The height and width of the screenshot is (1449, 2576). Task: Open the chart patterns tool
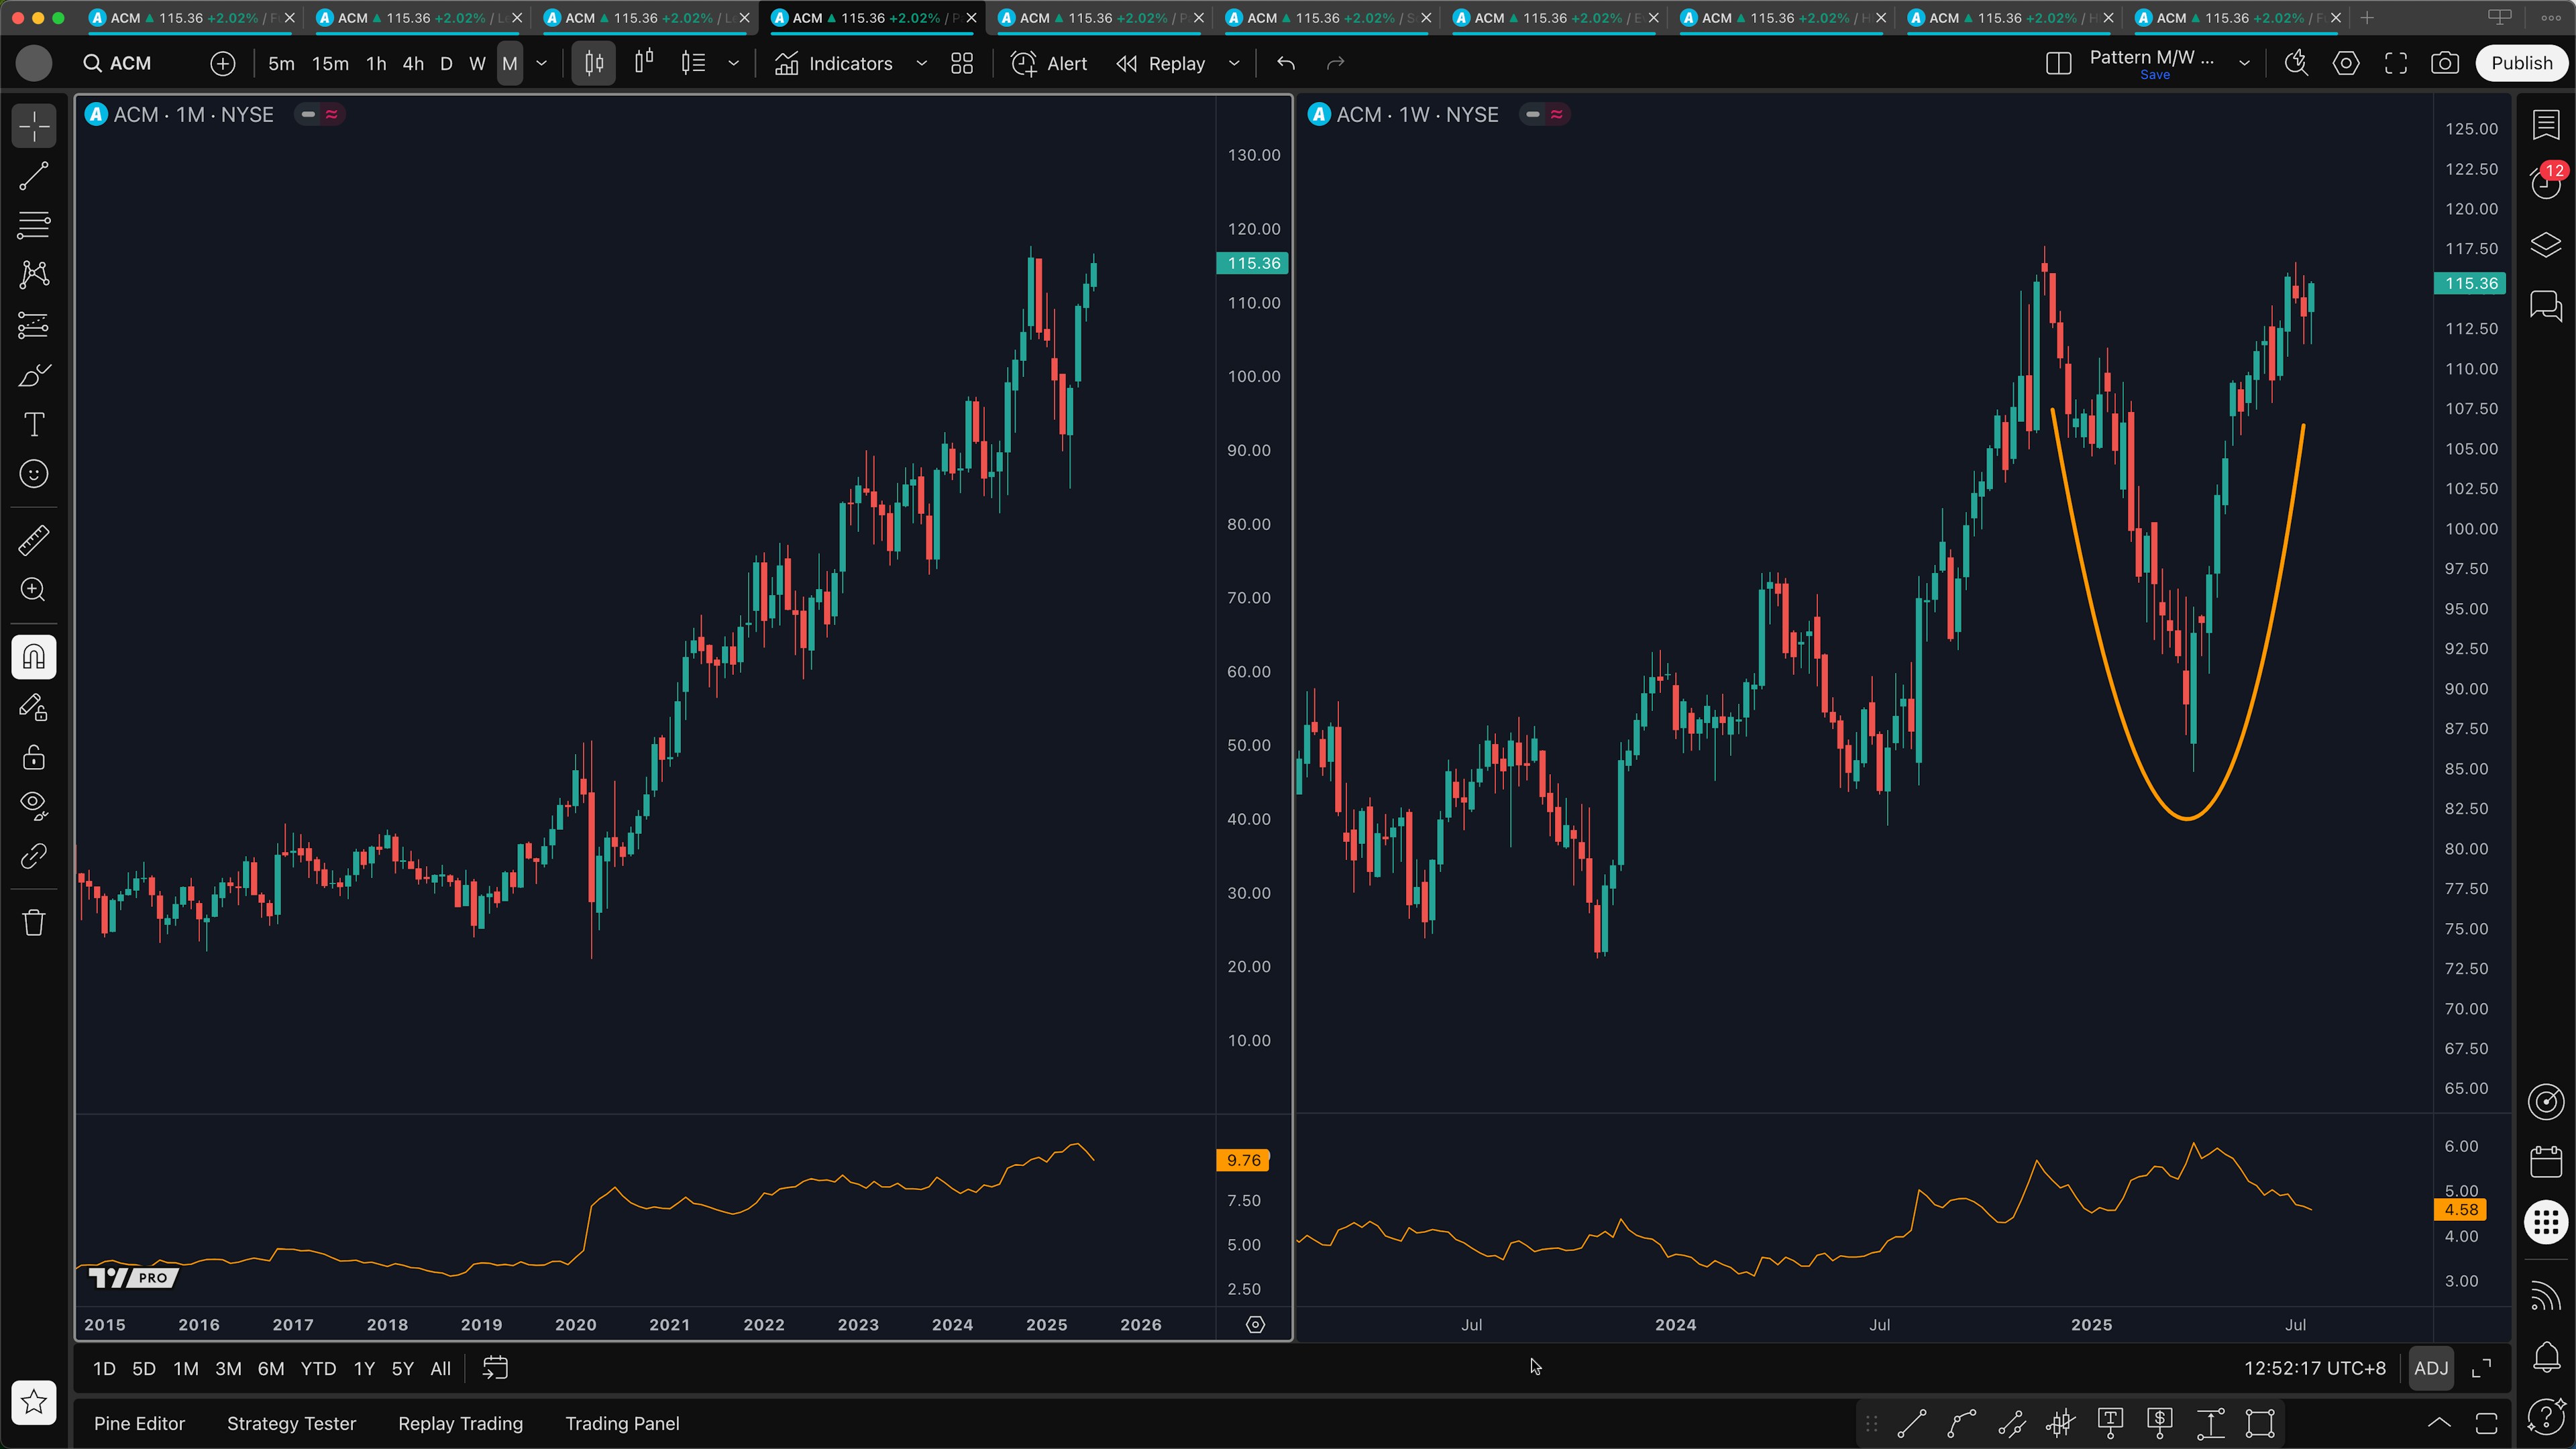(x=34, y=274)
